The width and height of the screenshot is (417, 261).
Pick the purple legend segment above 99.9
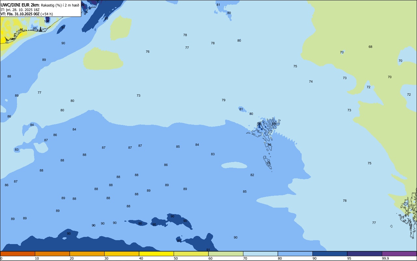[x=399, y=254]
